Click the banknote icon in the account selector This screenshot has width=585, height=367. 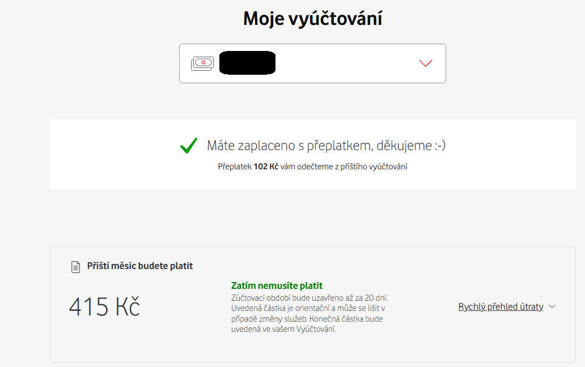tap(202, 63)
